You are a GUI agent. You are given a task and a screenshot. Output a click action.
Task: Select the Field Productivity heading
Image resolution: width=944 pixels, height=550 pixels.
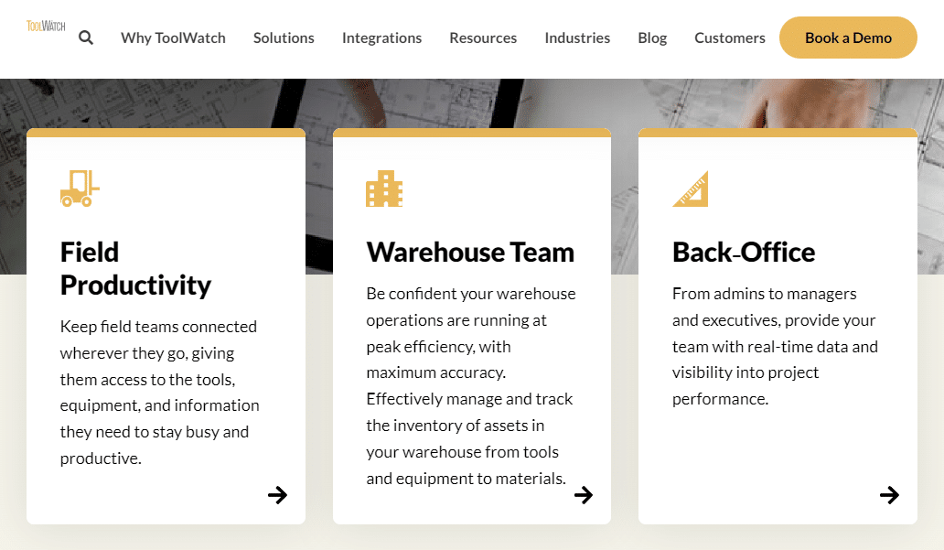pyautogui.click(x=135, y=268)
